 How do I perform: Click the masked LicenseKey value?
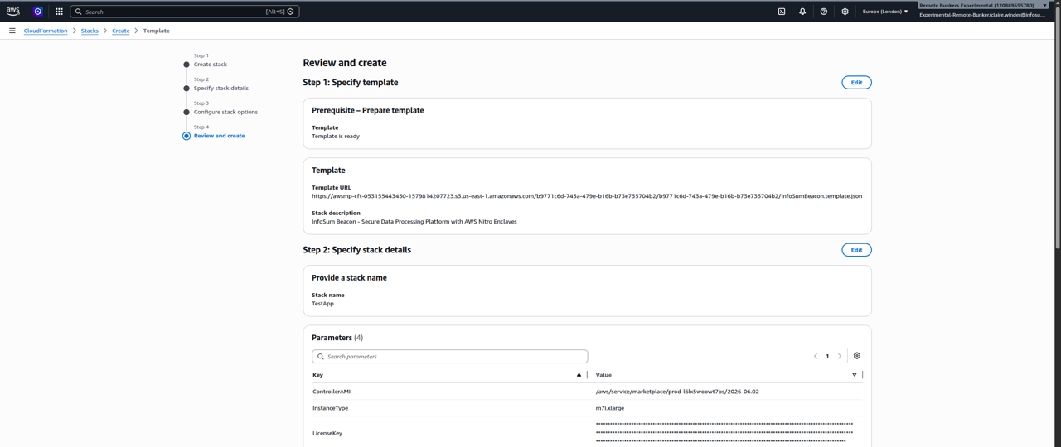[x=724, y=433]
